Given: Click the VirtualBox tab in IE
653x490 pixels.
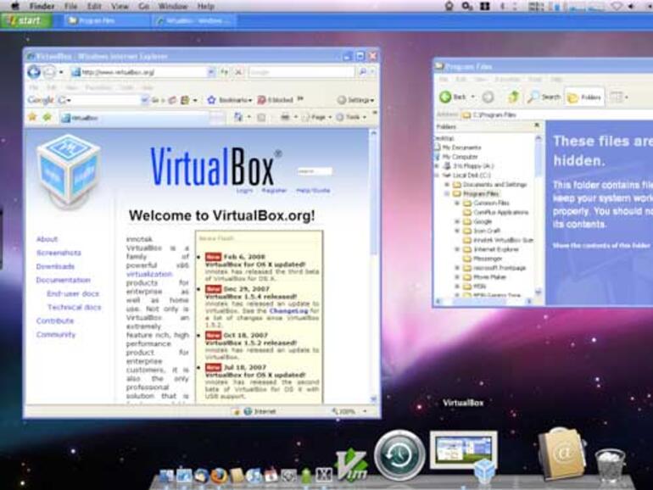Looking at the screenshot, I should pyautogui.click(x=135, y=118).
